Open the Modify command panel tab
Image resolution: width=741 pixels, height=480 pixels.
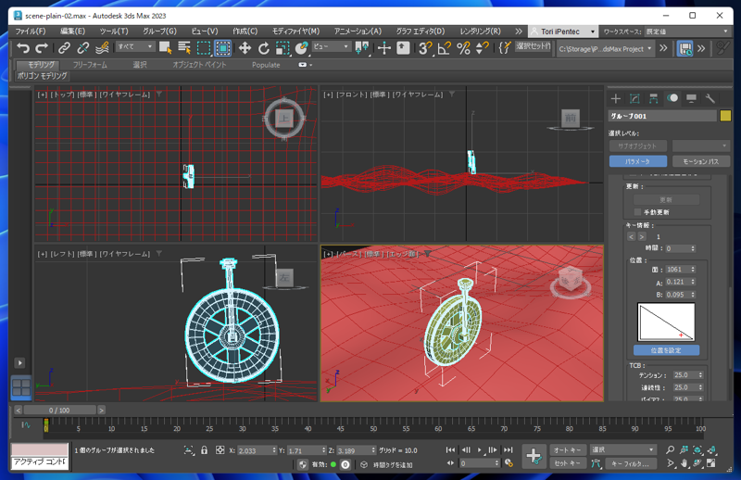634,98
